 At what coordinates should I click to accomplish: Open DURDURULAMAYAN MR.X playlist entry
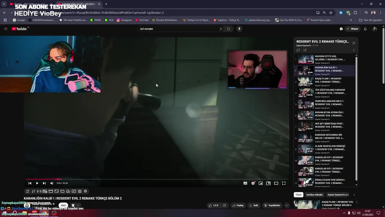pyautogui.click(x=325, y=104)
